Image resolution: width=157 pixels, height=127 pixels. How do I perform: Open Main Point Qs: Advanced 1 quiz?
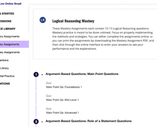pos(62,113)
